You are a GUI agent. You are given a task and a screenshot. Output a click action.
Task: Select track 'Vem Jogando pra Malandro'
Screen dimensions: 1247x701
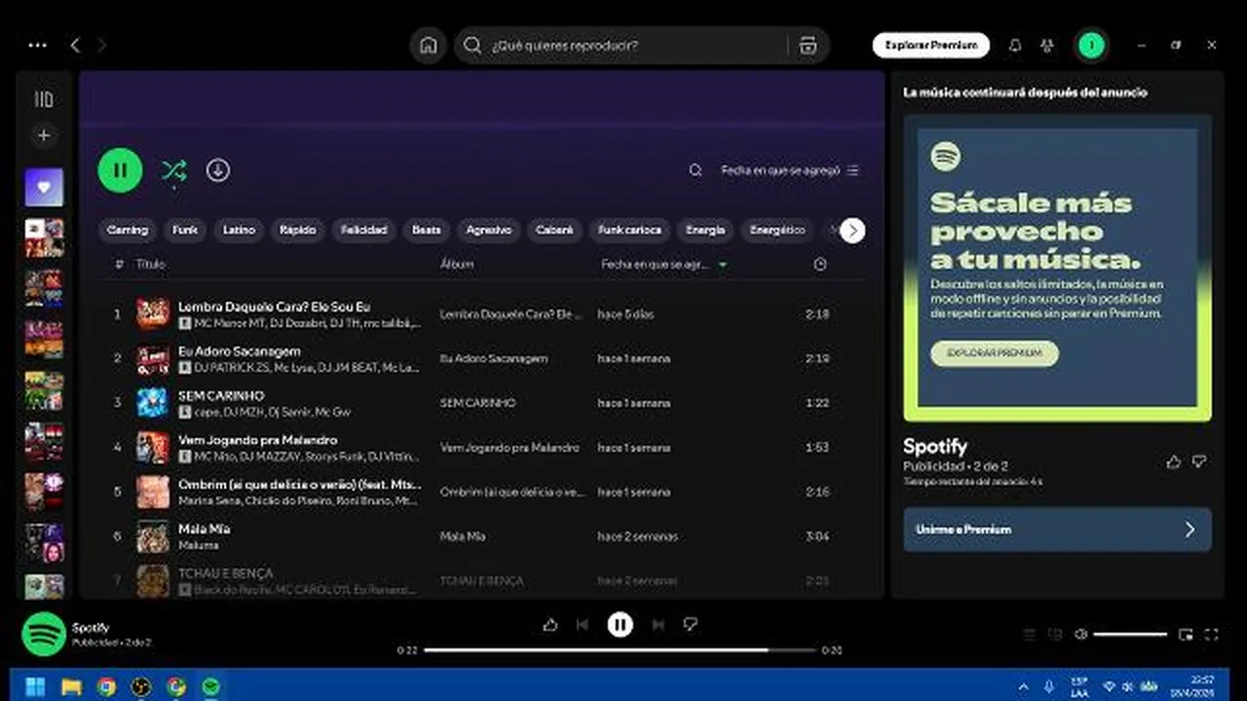click(257, 440)
